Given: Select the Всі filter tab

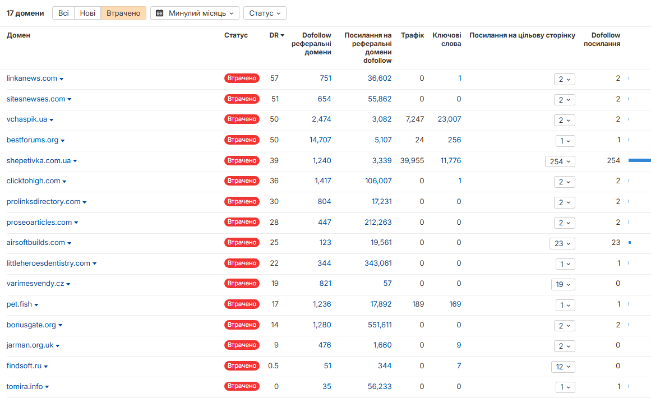Looking at the screenshot, I should pos(63,13).
